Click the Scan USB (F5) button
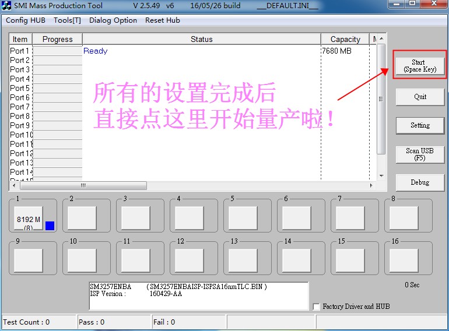The height and width of the screenshot is (331, 449). (x=420, y=154)
